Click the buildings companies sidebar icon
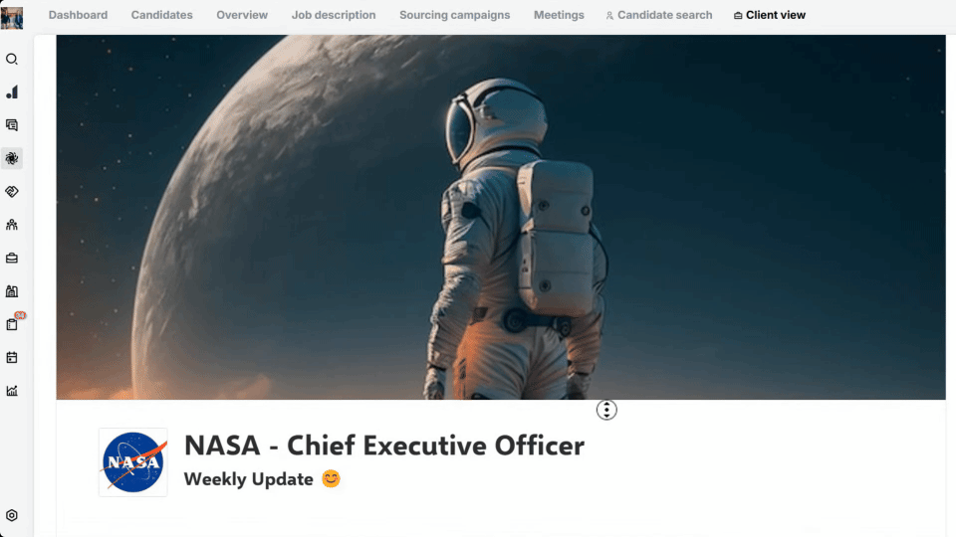Viewport: 956px width, 537px height. [12, 291]
